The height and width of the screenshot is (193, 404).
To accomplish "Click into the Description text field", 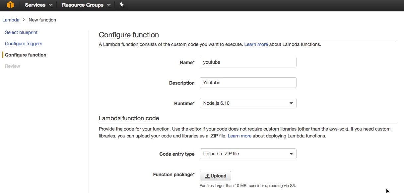I will click(248, 83).
